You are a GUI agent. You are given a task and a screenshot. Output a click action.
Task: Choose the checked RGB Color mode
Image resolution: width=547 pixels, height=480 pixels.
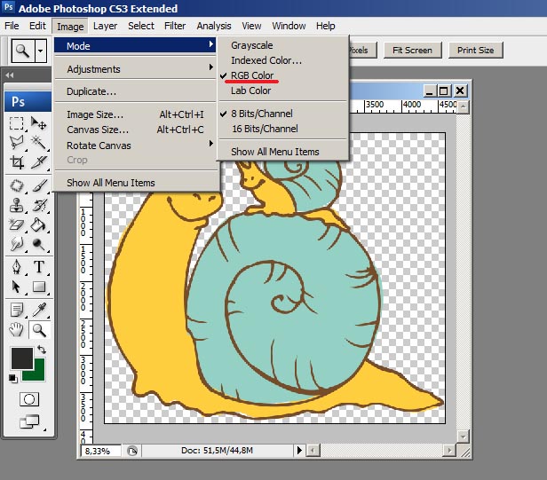(x=252, y=75)
